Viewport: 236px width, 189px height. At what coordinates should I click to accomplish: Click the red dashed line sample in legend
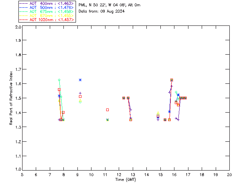pos(24,20)
